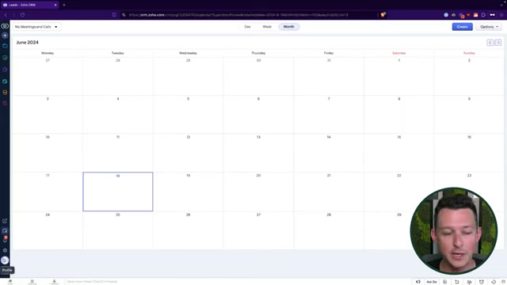Image resolution: width=507 pixels, height=285 pixels.
Task: Click date 19 on the calendar
Action: (189, 176)
